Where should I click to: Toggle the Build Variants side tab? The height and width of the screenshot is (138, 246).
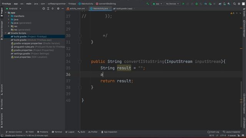[x=2, y=121]
